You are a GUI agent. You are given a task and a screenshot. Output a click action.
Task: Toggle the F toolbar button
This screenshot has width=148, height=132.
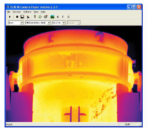click(63, 17)
